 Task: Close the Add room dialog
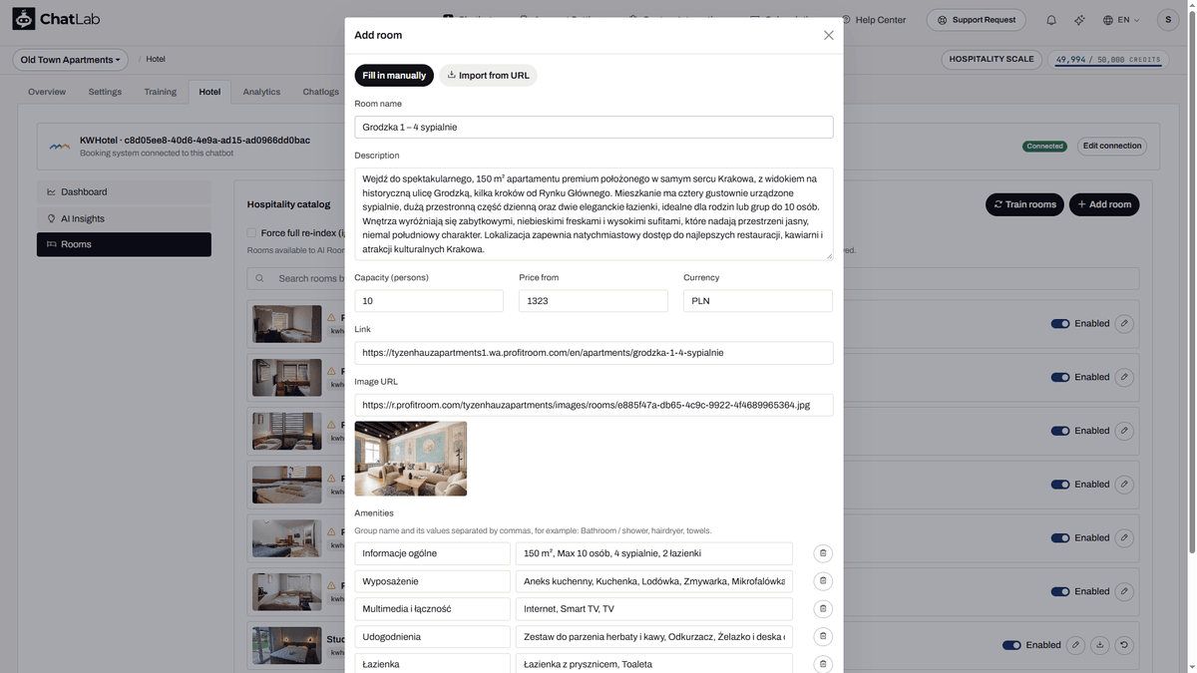(x=828, y=35)
